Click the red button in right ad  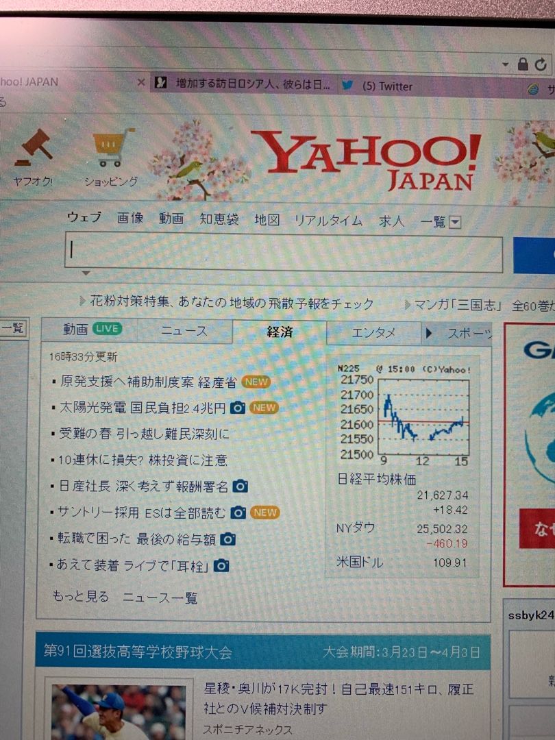coord(537,528)
